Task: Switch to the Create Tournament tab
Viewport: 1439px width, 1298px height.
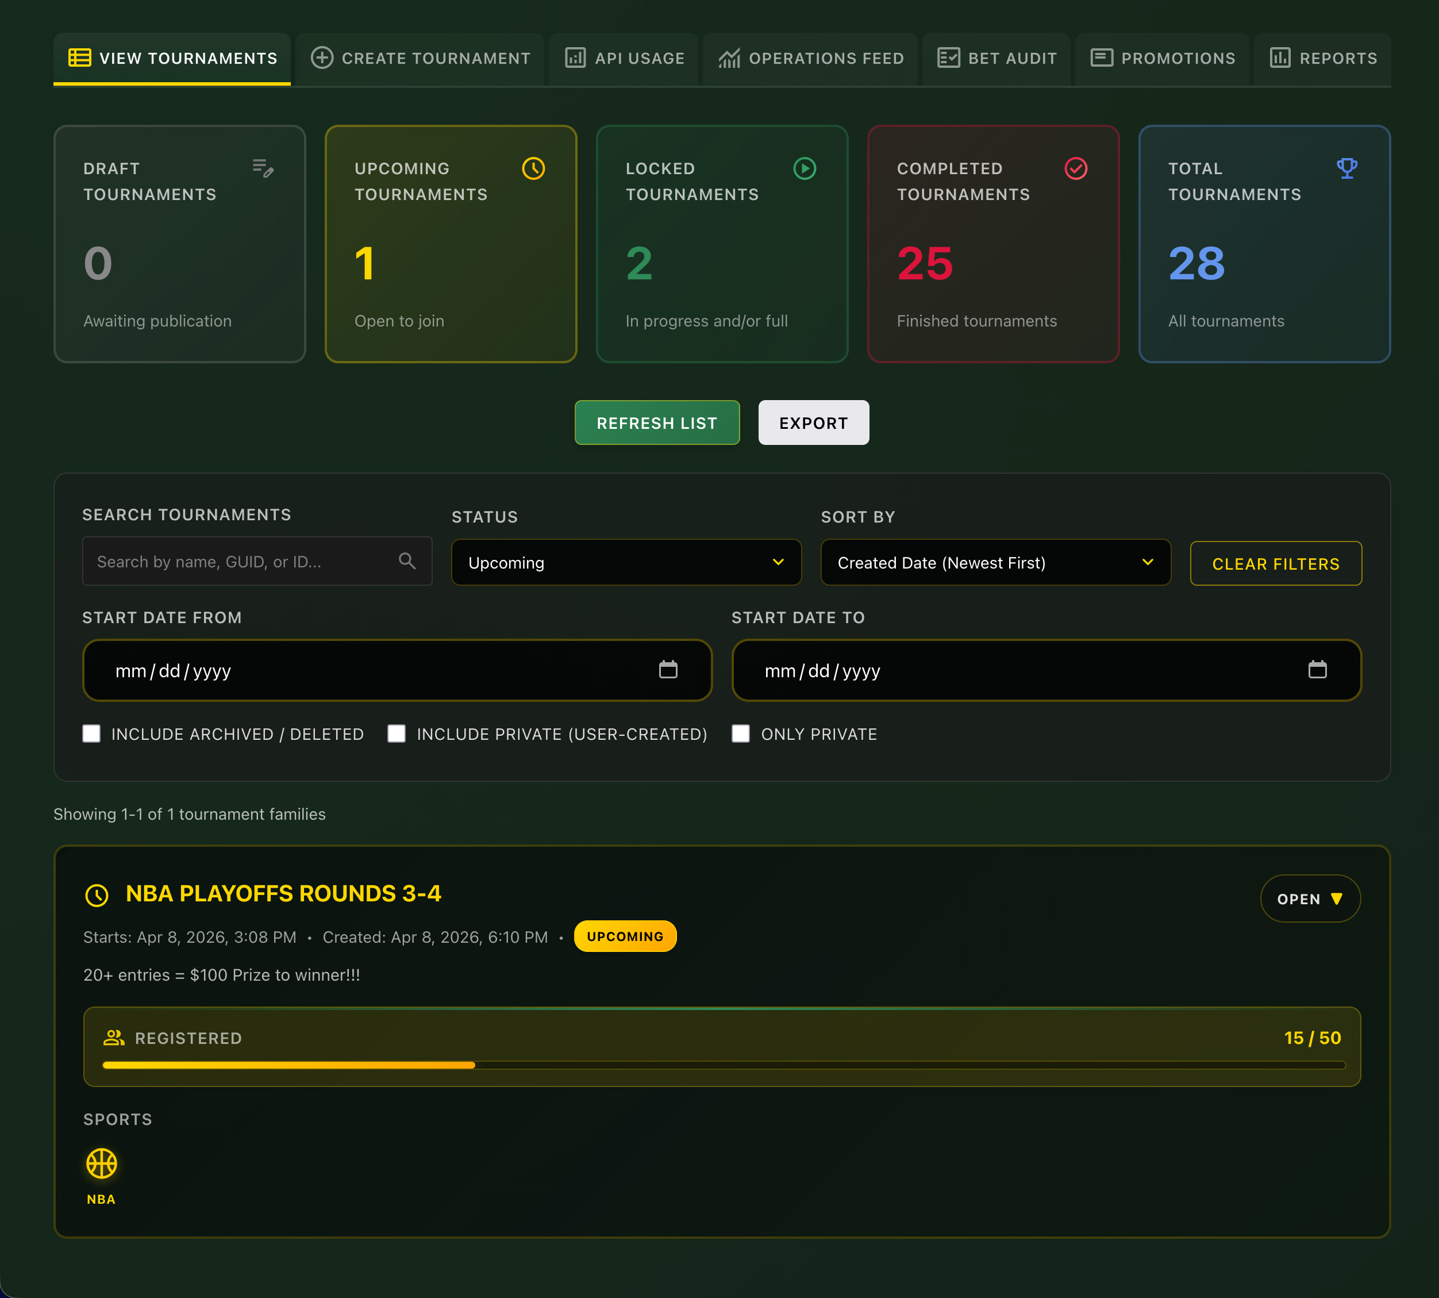Action: click(420, 59)
